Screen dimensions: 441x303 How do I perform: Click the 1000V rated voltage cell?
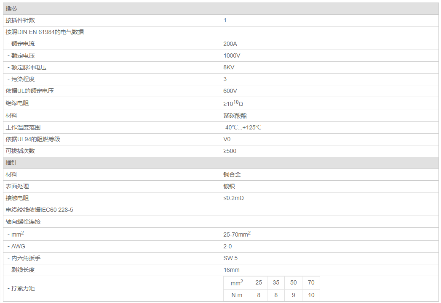[x=232, y=55]
